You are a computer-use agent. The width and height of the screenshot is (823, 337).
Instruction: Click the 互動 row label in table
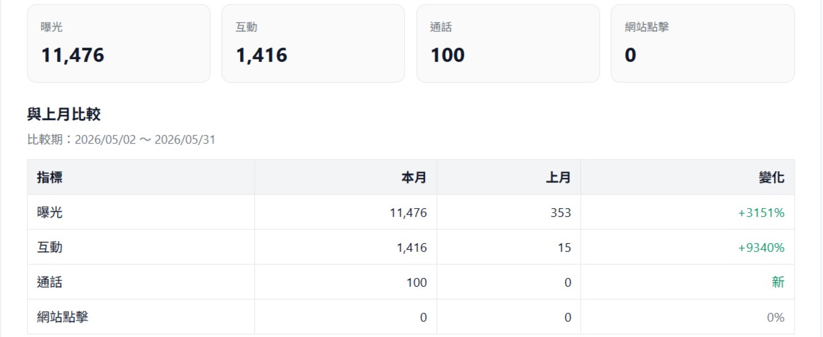tap(50, 247)
